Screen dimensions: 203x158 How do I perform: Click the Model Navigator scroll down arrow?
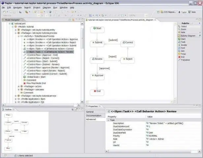82,102
